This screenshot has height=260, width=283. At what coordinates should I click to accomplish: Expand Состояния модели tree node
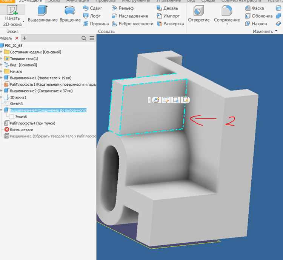coord(1,52)
